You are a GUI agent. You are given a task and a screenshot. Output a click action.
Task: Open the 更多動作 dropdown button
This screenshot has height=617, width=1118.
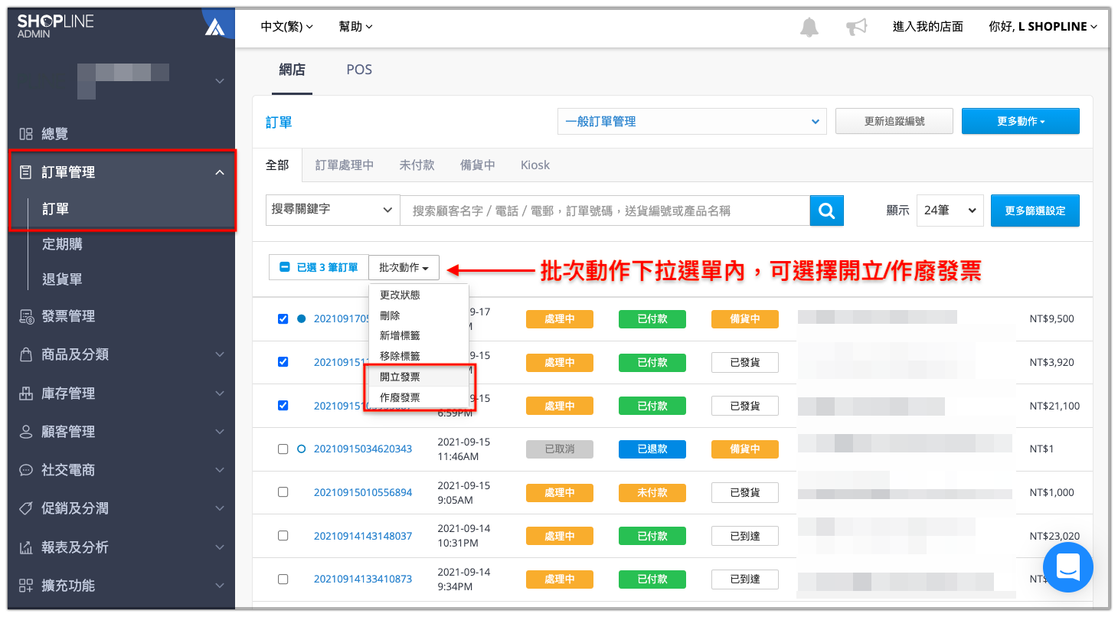pyautogui.click(x=1020, y=121)
